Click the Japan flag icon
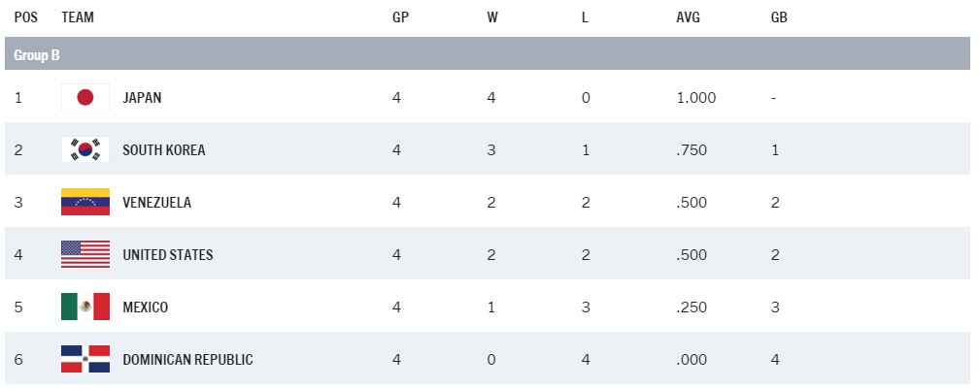This screenshot has height=389, width=979. (x=85, y=97)
